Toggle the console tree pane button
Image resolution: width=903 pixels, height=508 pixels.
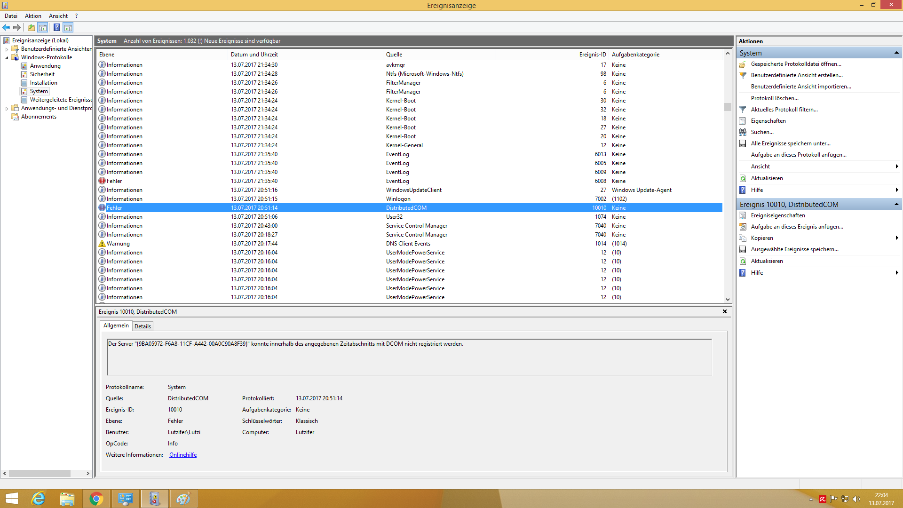(x=43, y=27)
